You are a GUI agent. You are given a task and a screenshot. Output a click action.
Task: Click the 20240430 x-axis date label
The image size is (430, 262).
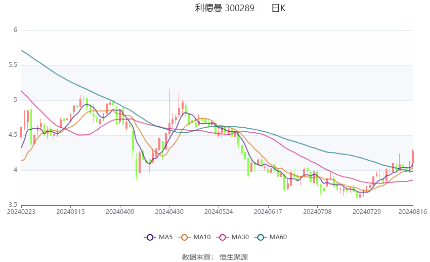click(169, 212)
